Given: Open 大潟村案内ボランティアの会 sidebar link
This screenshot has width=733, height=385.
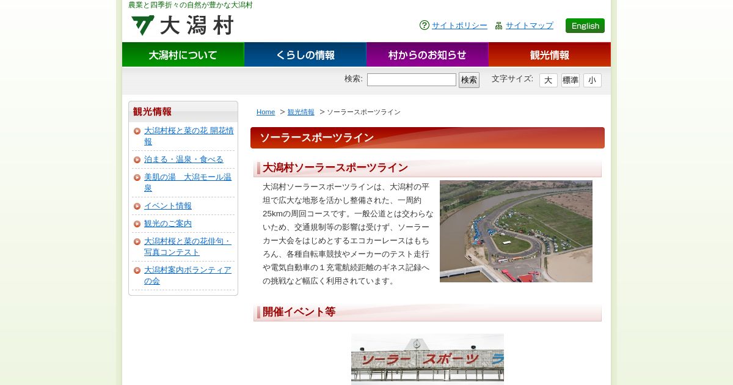Looking at the screenshot, I should pyautogui.click(x=188, y=275).
